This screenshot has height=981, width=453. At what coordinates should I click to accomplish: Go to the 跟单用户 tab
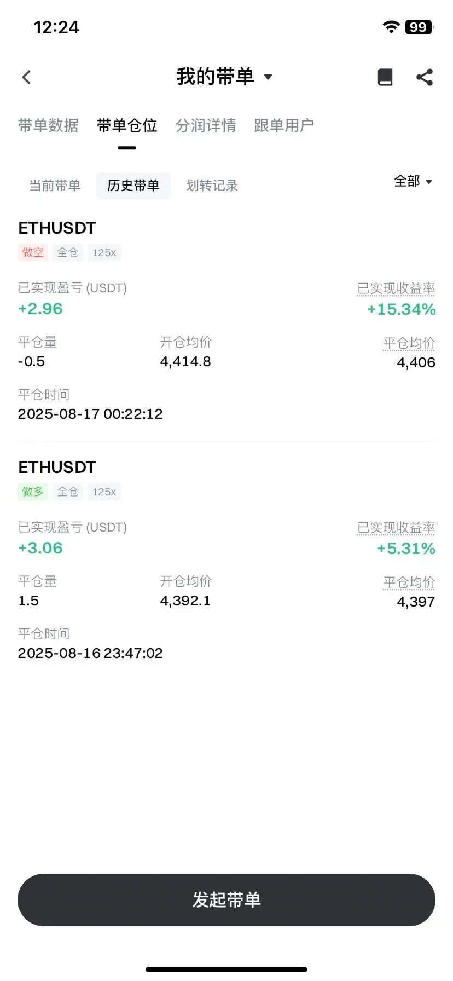[x=284, y=125]
